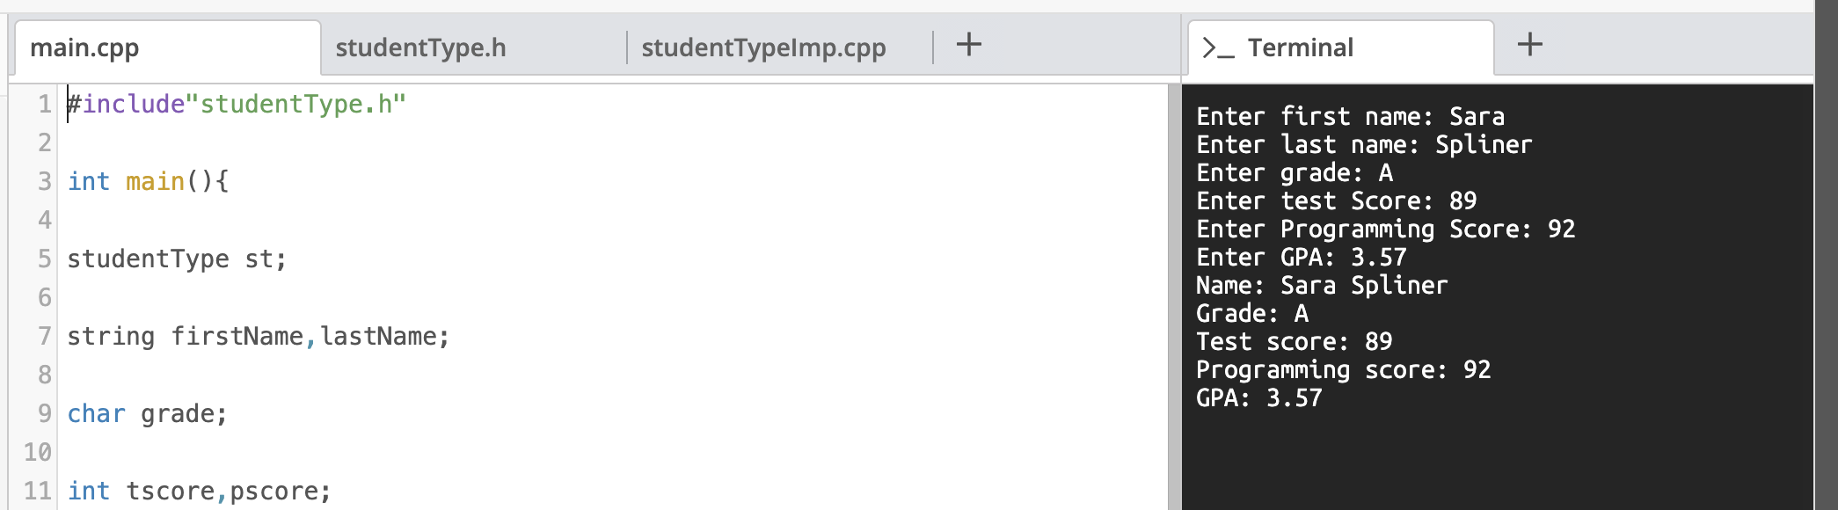This screenshot has height=510, width=1838.
Task: Place cursor on the #include"studentType.h" line
Action: point(233,103)
